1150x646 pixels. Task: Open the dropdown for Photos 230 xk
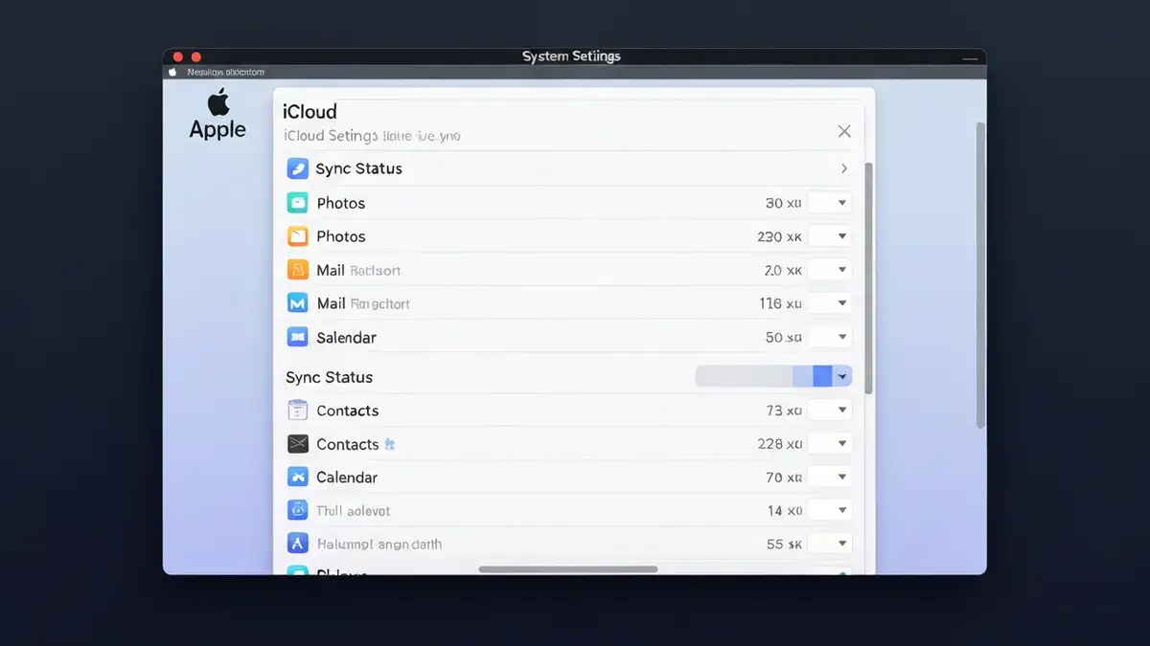[830, 236]
